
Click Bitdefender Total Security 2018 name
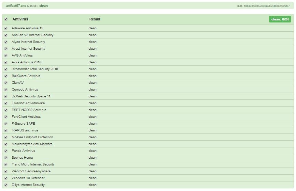coord(35,69)
